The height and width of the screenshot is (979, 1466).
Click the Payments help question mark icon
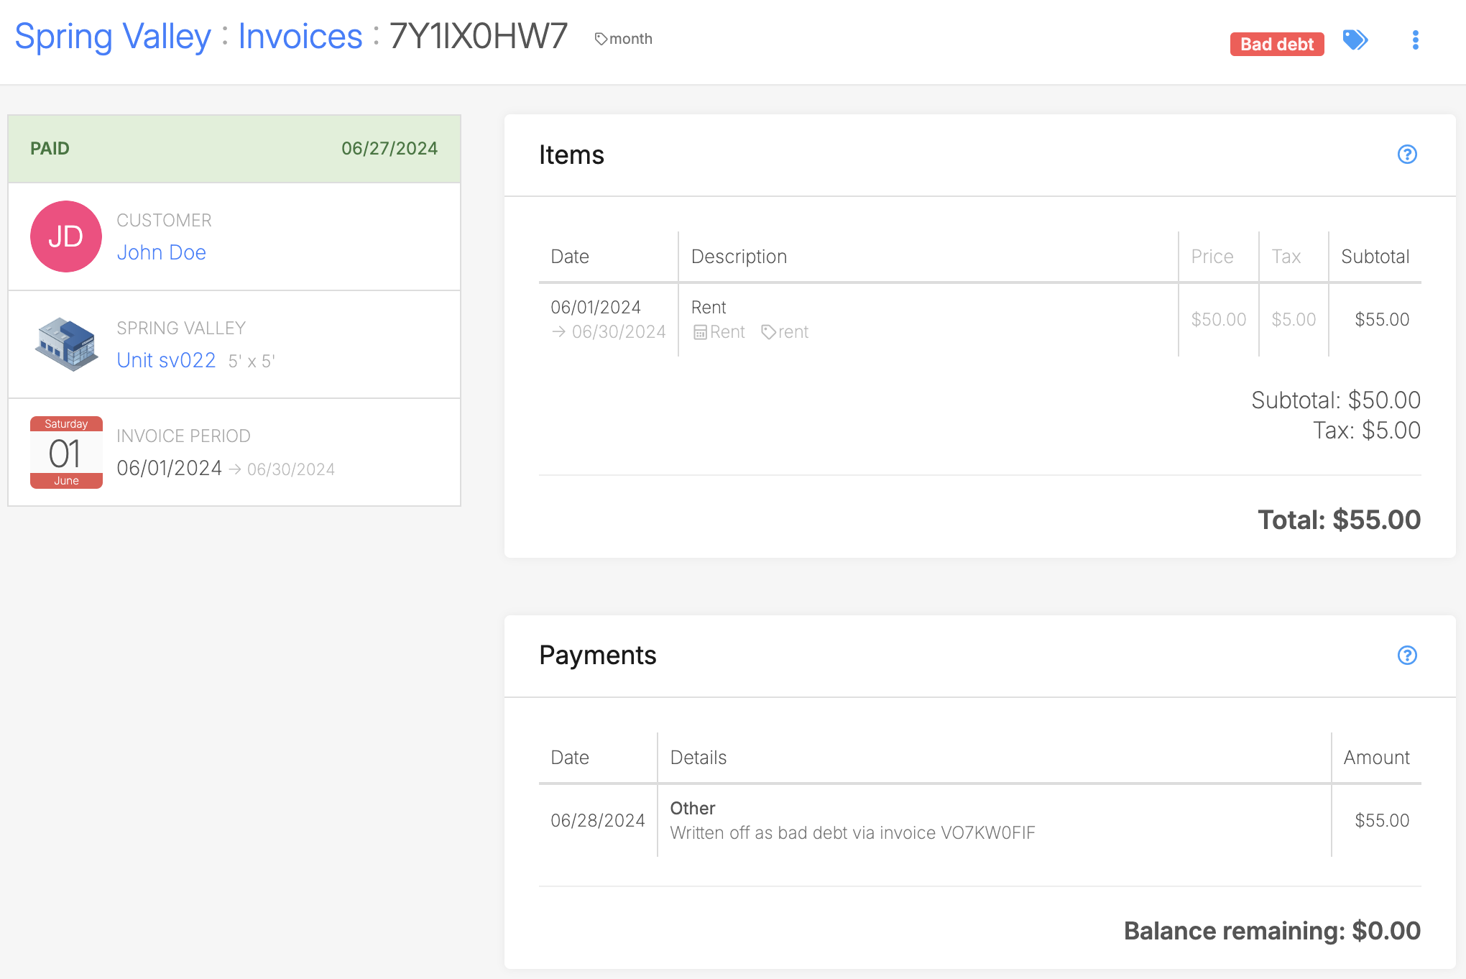coord(1407,656)
